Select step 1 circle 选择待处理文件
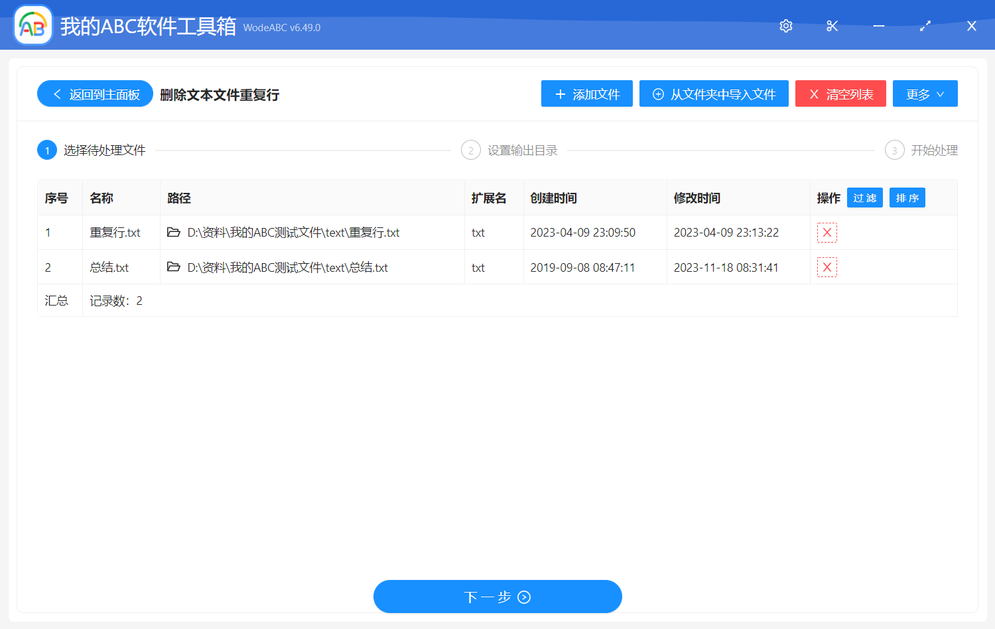Viewport: 995px width, 629px height. (x=46, y=150)
